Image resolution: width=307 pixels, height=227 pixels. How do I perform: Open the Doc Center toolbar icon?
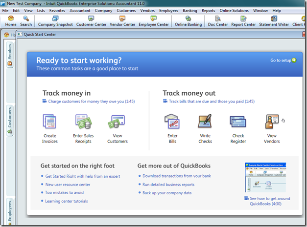[218, 21]
